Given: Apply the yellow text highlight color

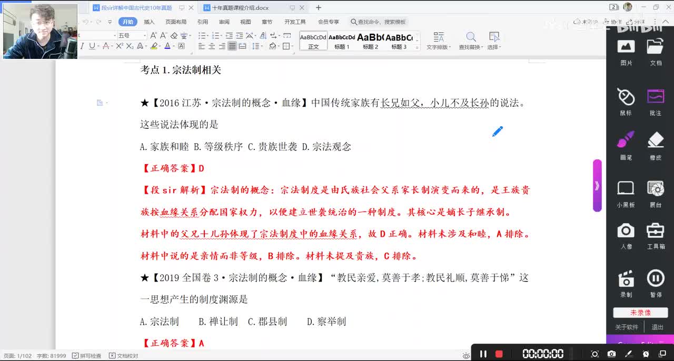Looking at the screenshot, I should [x=154, y=46].
